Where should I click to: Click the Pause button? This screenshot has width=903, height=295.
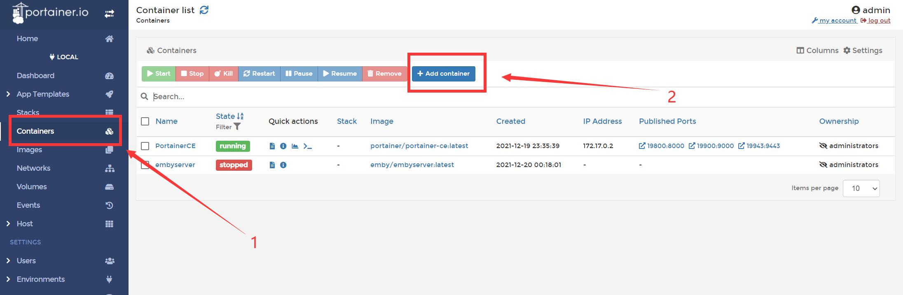click(x=299, y=74)
